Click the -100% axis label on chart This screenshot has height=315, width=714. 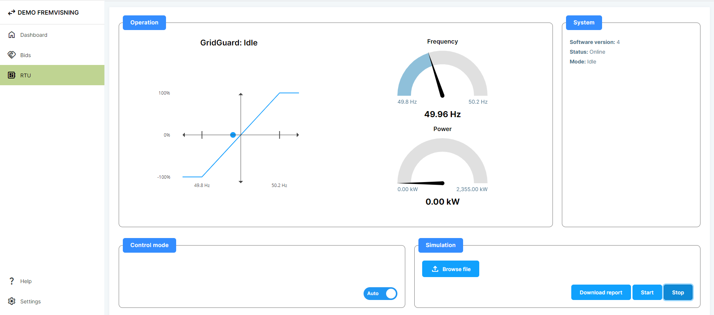click(164, 177)
